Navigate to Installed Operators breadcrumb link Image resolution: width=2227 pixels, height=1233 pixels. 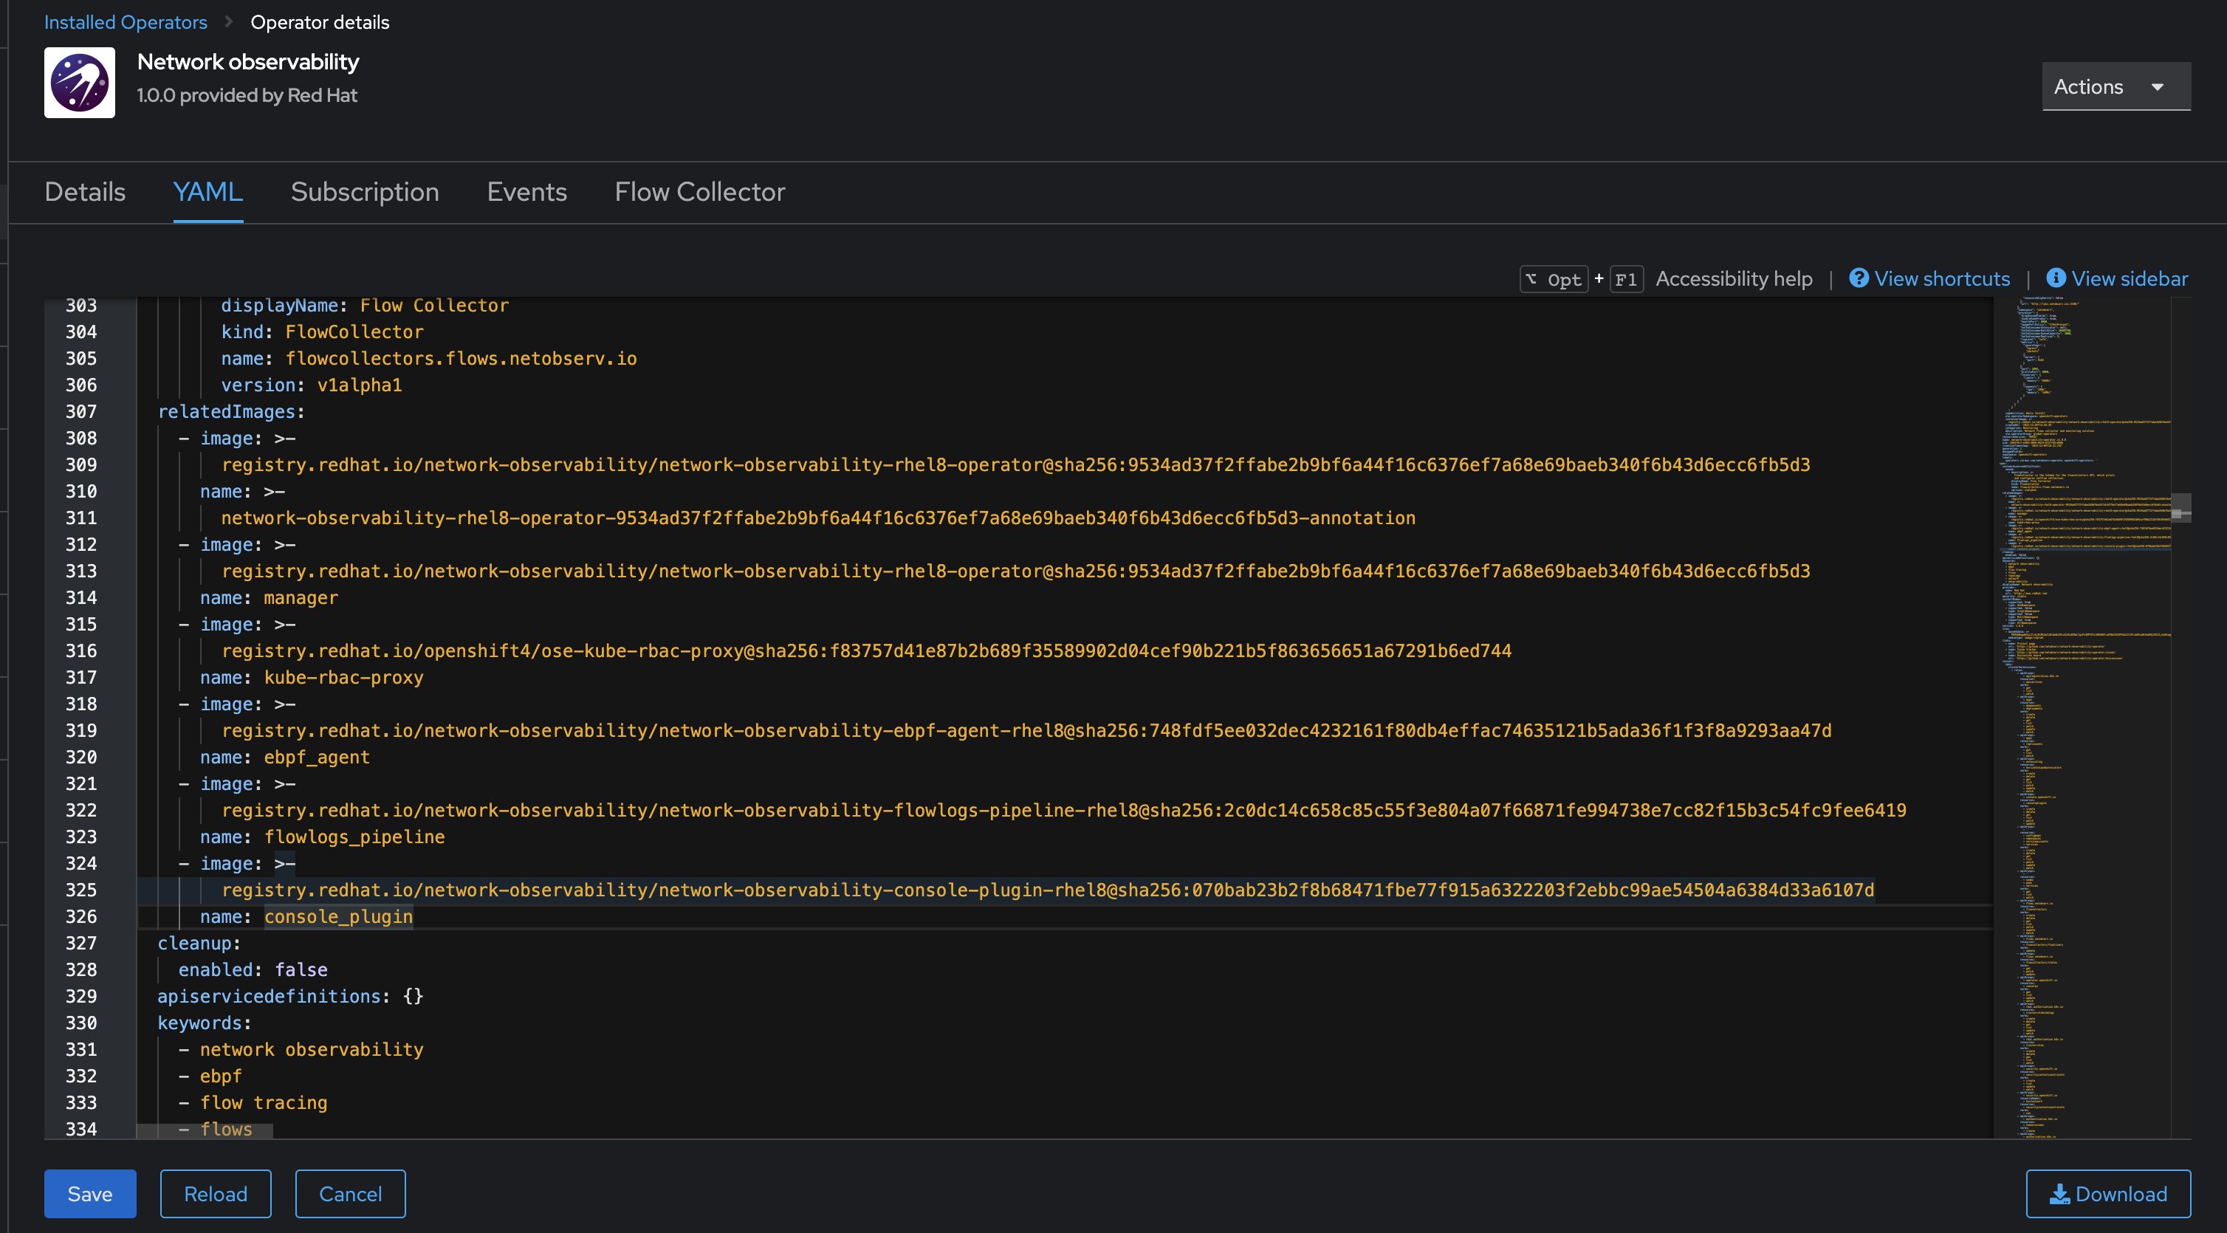coord(126,21)
